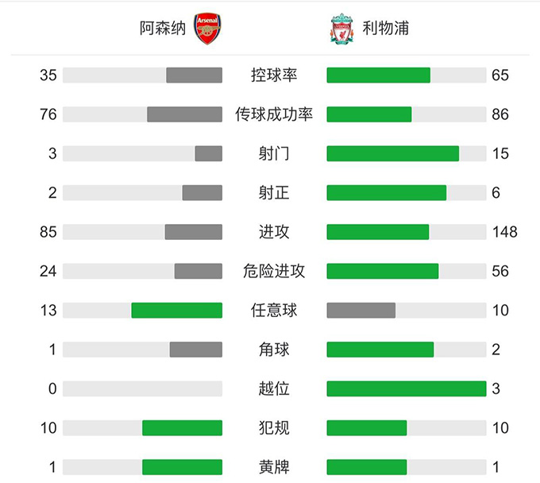The width and height of the screenshot is (540, 483).
Task: Click Liverpool's green 危险进攻 bar
Action: (382, 271)
